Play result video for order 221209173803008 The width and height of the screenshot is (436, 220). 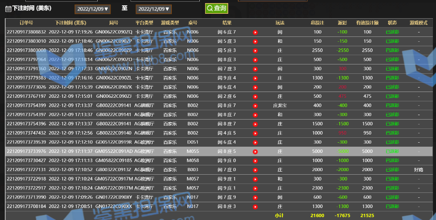pos(255,50)
